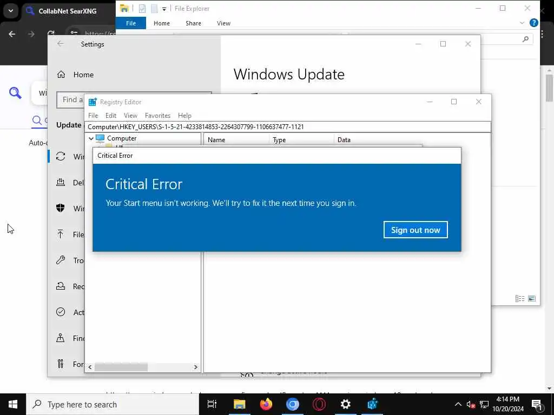Screen dimensions: 554x415
Task: Select For developers tools icon in Settings
Action: (61, 364)
